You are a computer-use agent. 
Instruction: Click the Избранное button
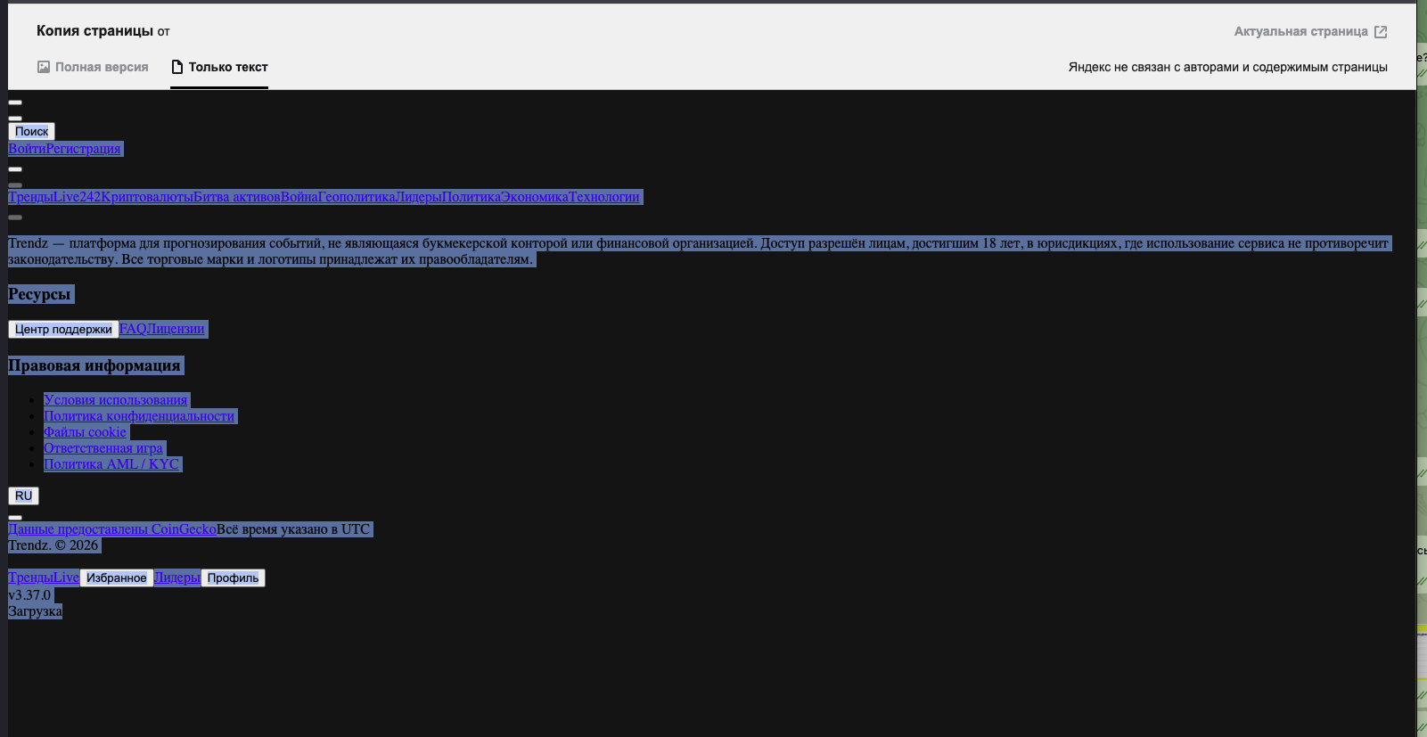point(117,578)
